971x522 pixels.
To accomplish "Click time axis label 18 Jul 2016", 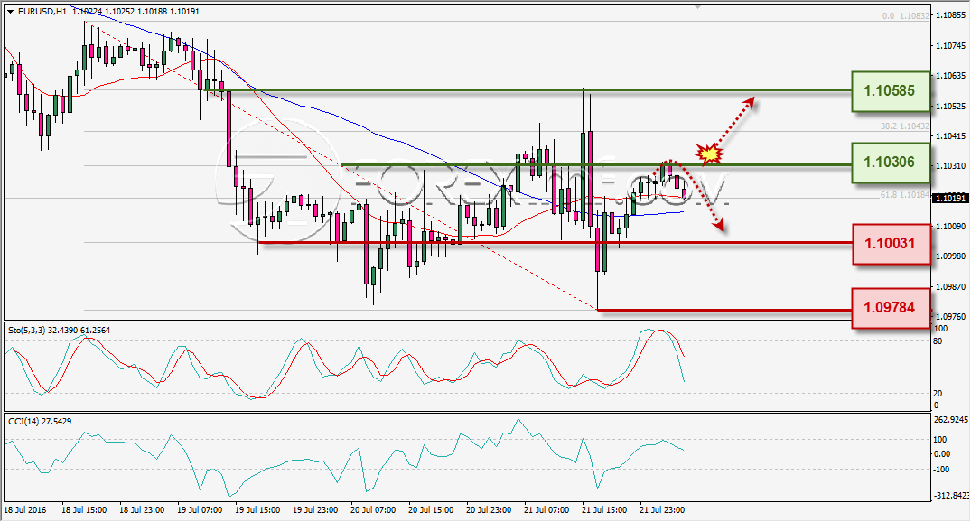I will tap(24, 510).
